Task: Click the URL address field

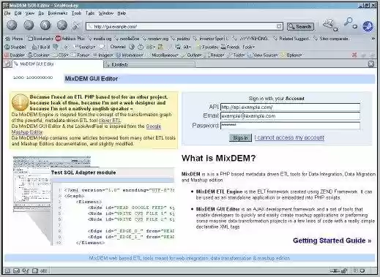Action: (185, 26)
